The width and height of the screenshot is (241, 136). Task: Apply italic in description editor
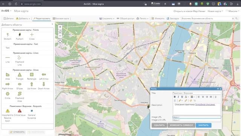point(178,97)
